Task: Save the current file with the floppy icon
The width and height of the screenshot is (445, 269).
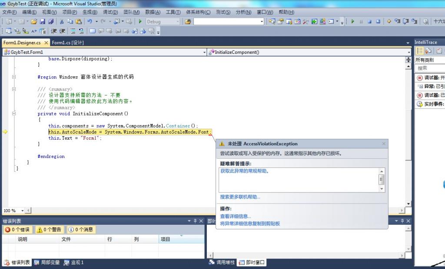Action: click(x=43, y=22)
